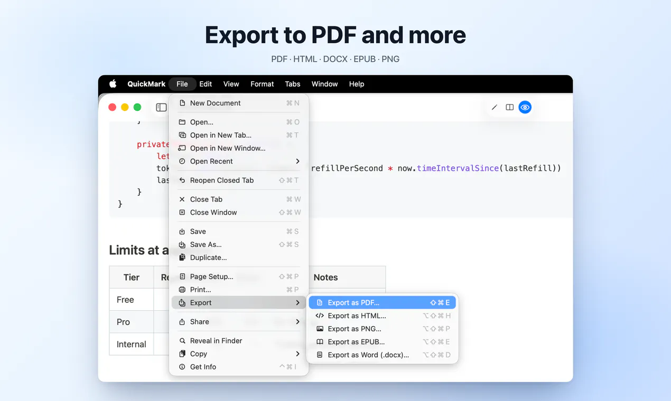671x401 pixels.
Task: Select New Document menu entry
Action: coord(239,103)
